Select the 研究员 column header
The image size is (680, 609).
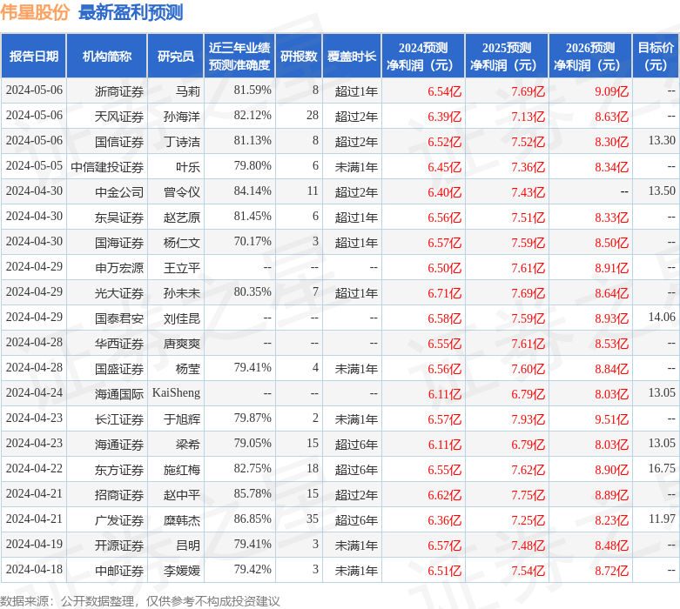click(176, 57)
